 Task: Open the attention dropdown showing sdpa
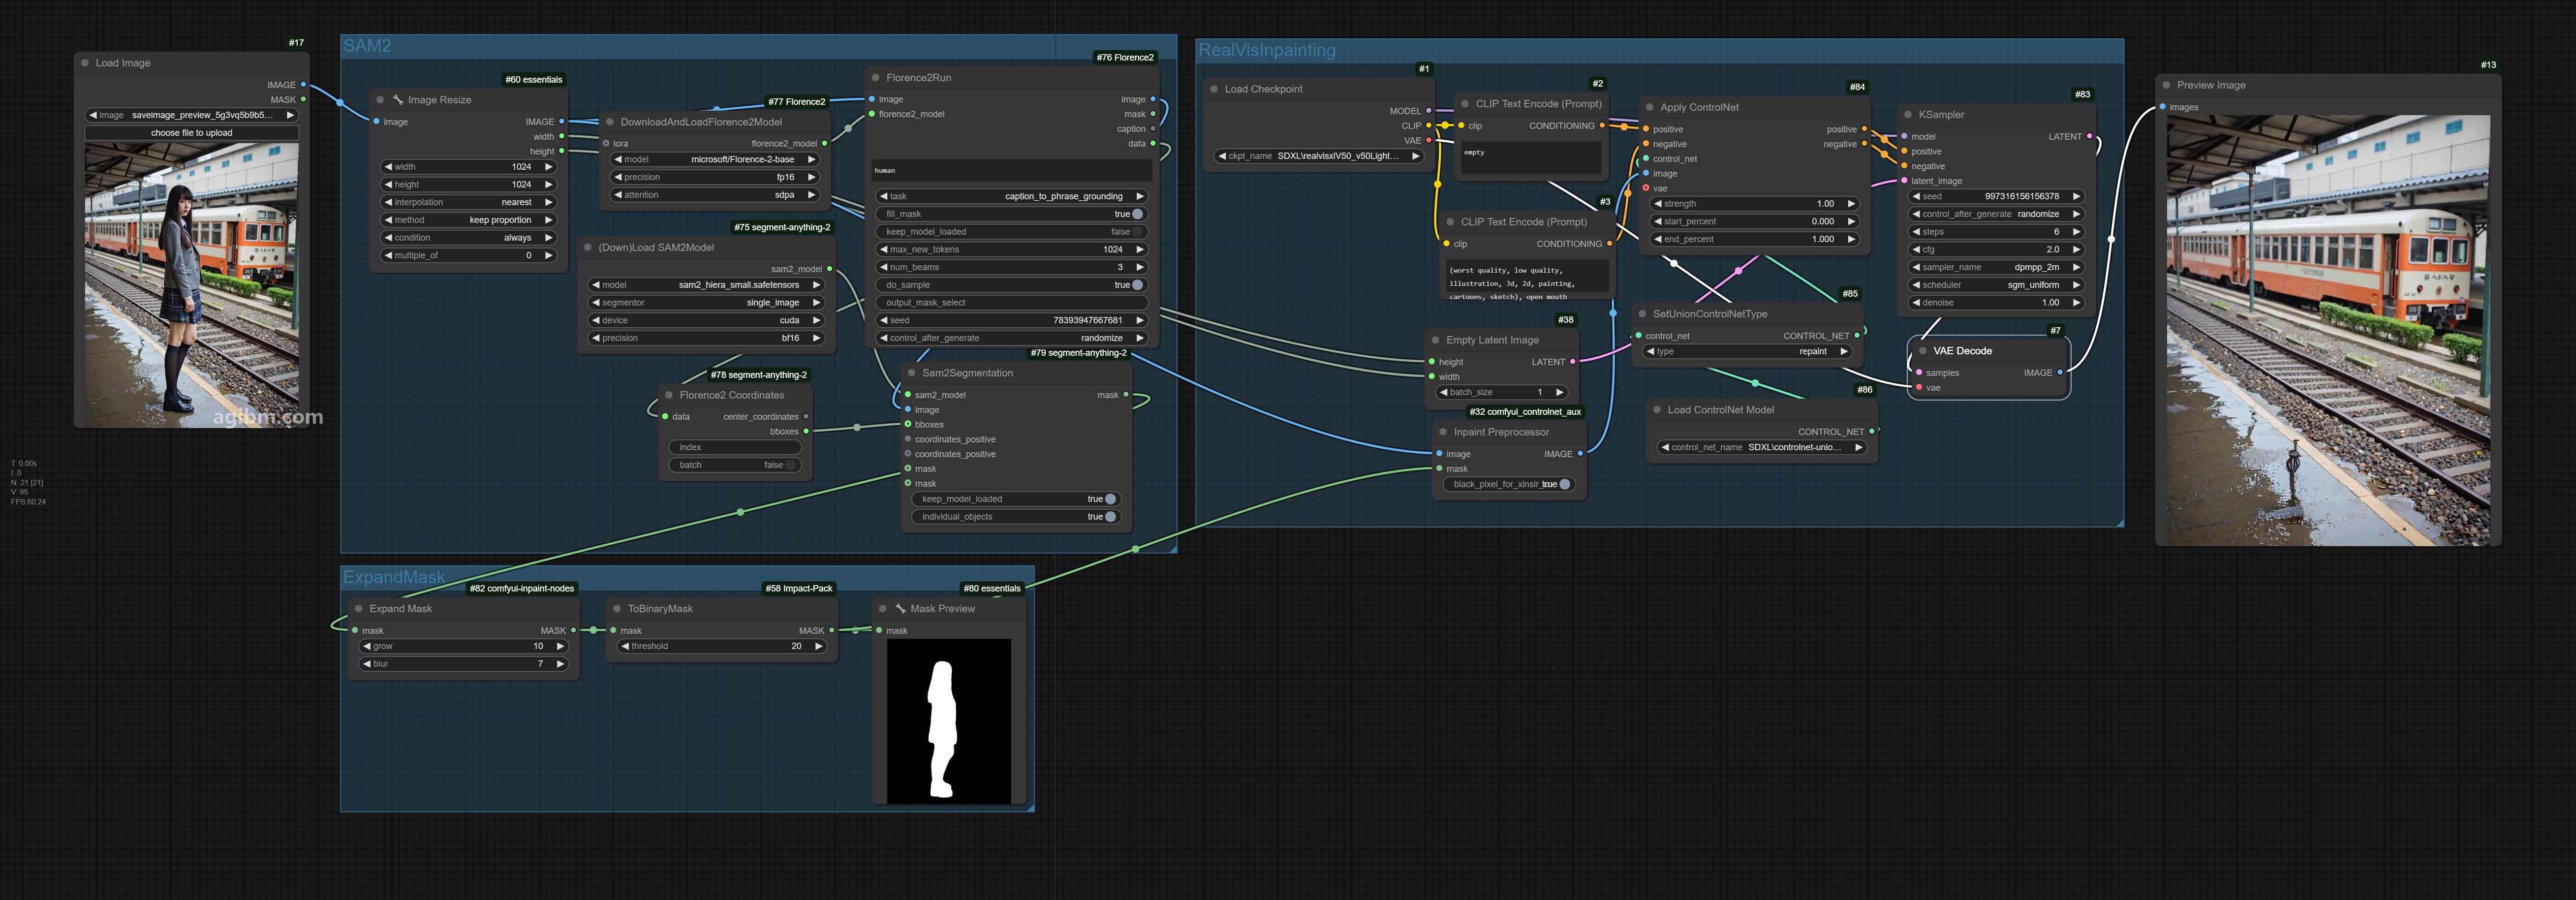[714, 195]
